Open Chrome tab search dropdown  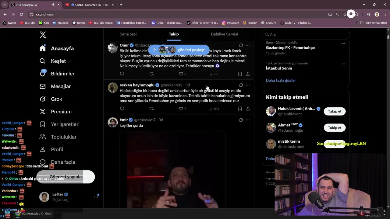[x=4, y=5]
